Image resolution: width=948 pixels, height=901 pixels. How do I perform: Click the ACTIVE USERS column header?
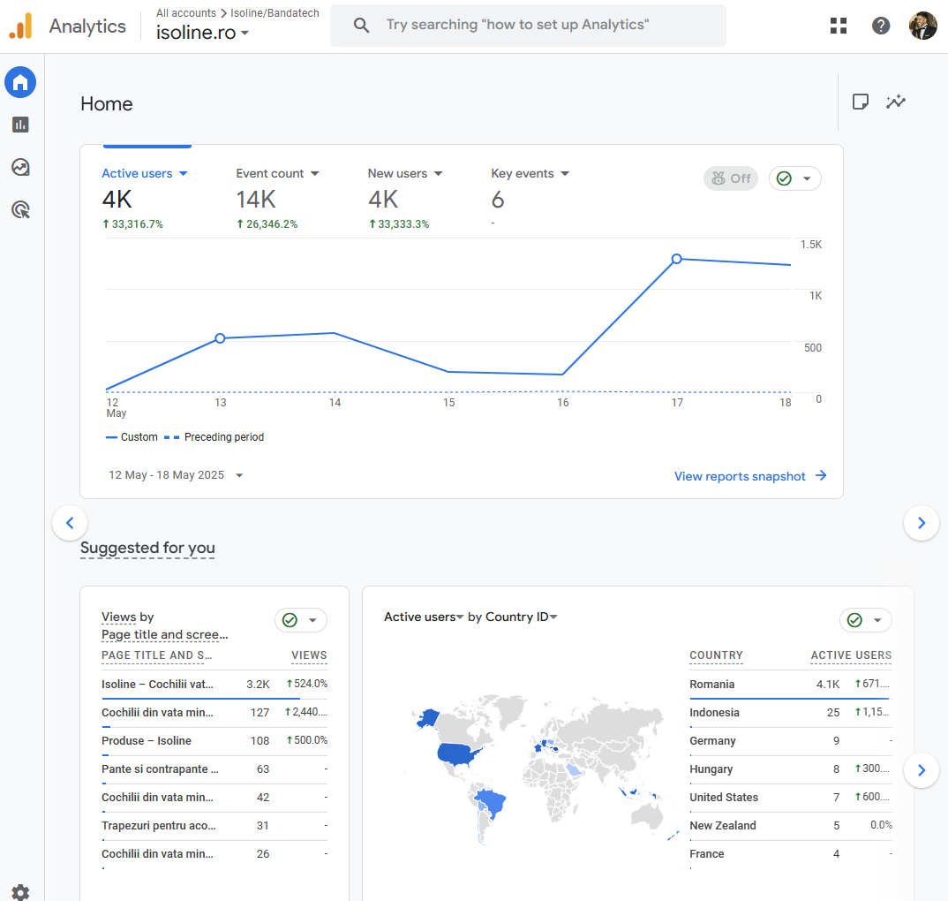(851, 655)
